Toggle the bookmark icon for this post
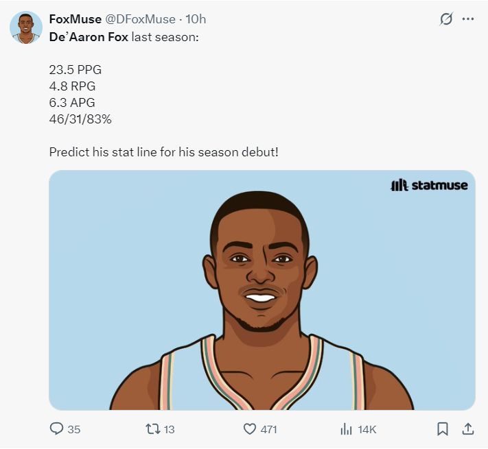 tap(443, 429)
